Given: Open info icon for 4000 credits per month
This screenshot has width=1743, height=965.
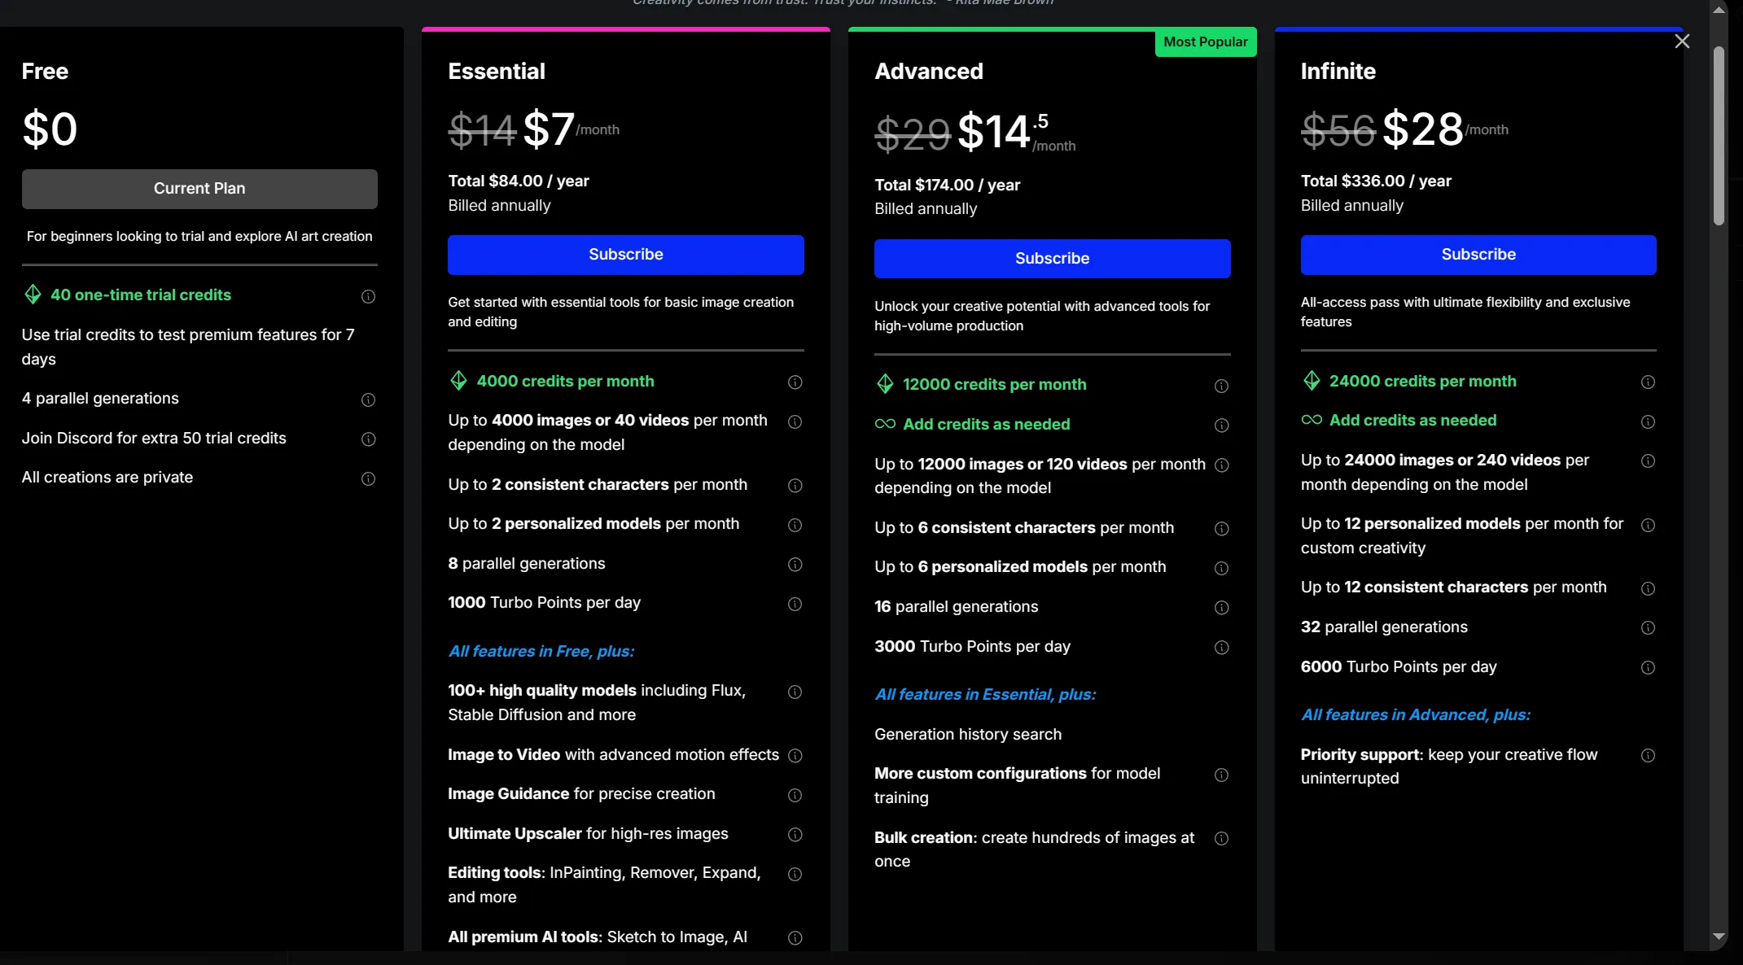Looking at the screenshot, I should (795, 382).
